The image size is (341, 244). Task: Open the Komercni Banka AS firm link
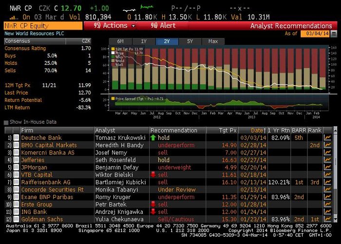[x=48, y=152]
